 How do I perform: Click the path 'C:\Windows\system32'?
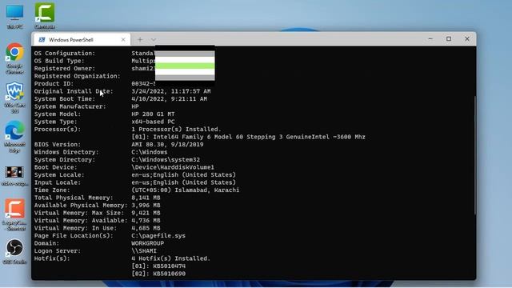pos(166,160)
